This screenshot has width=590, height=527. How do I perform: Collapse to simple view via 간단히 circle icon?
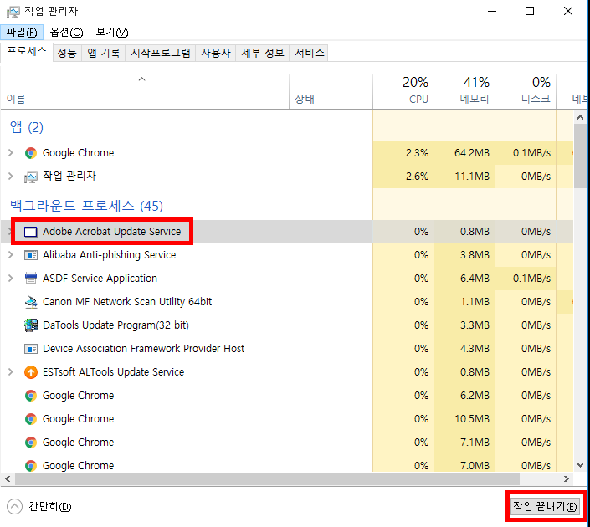coord(15,506)
